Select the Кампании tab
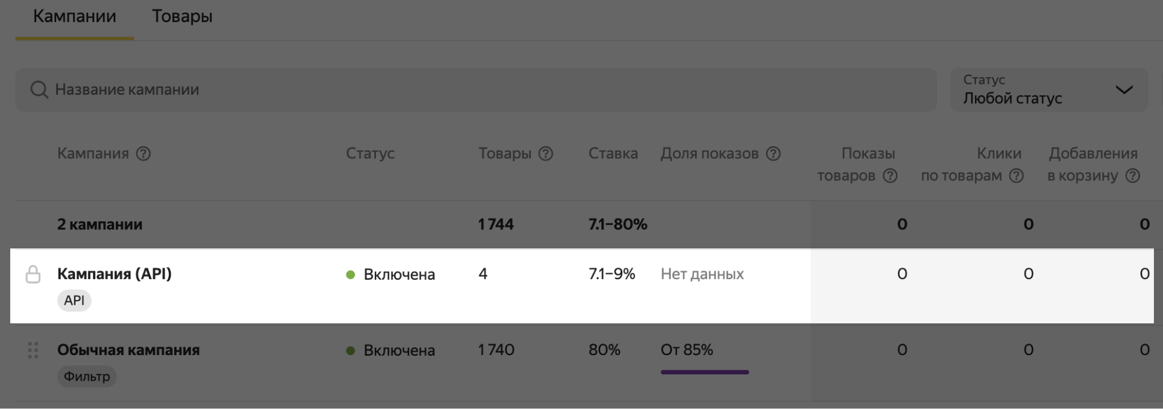Screen dimensions: 1163x409 (x=74, y=16)
